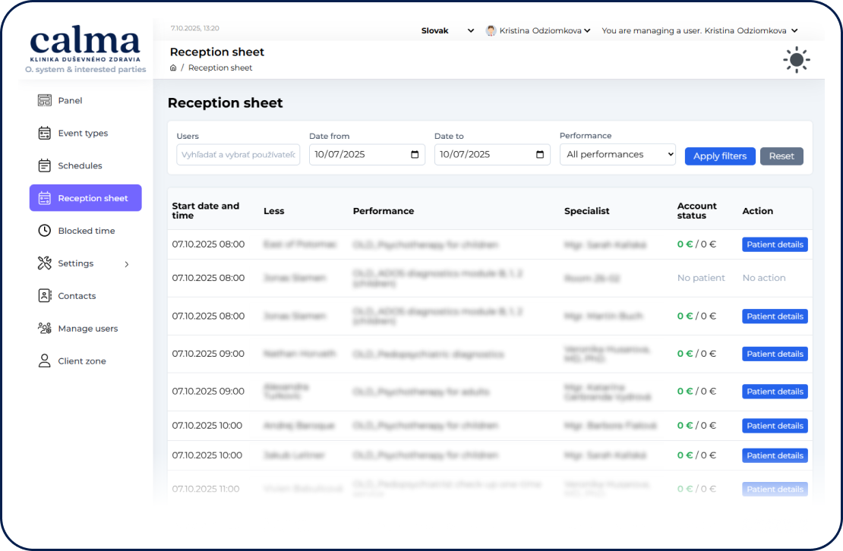Screen dimensions: 843x551
Task: Select Reception sheet in the sidebar
Action: pos(86,198)
